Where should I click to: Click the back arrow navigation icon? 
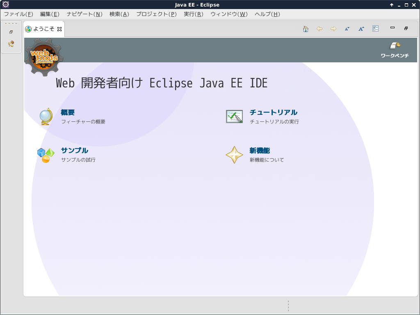pos(320,29)
